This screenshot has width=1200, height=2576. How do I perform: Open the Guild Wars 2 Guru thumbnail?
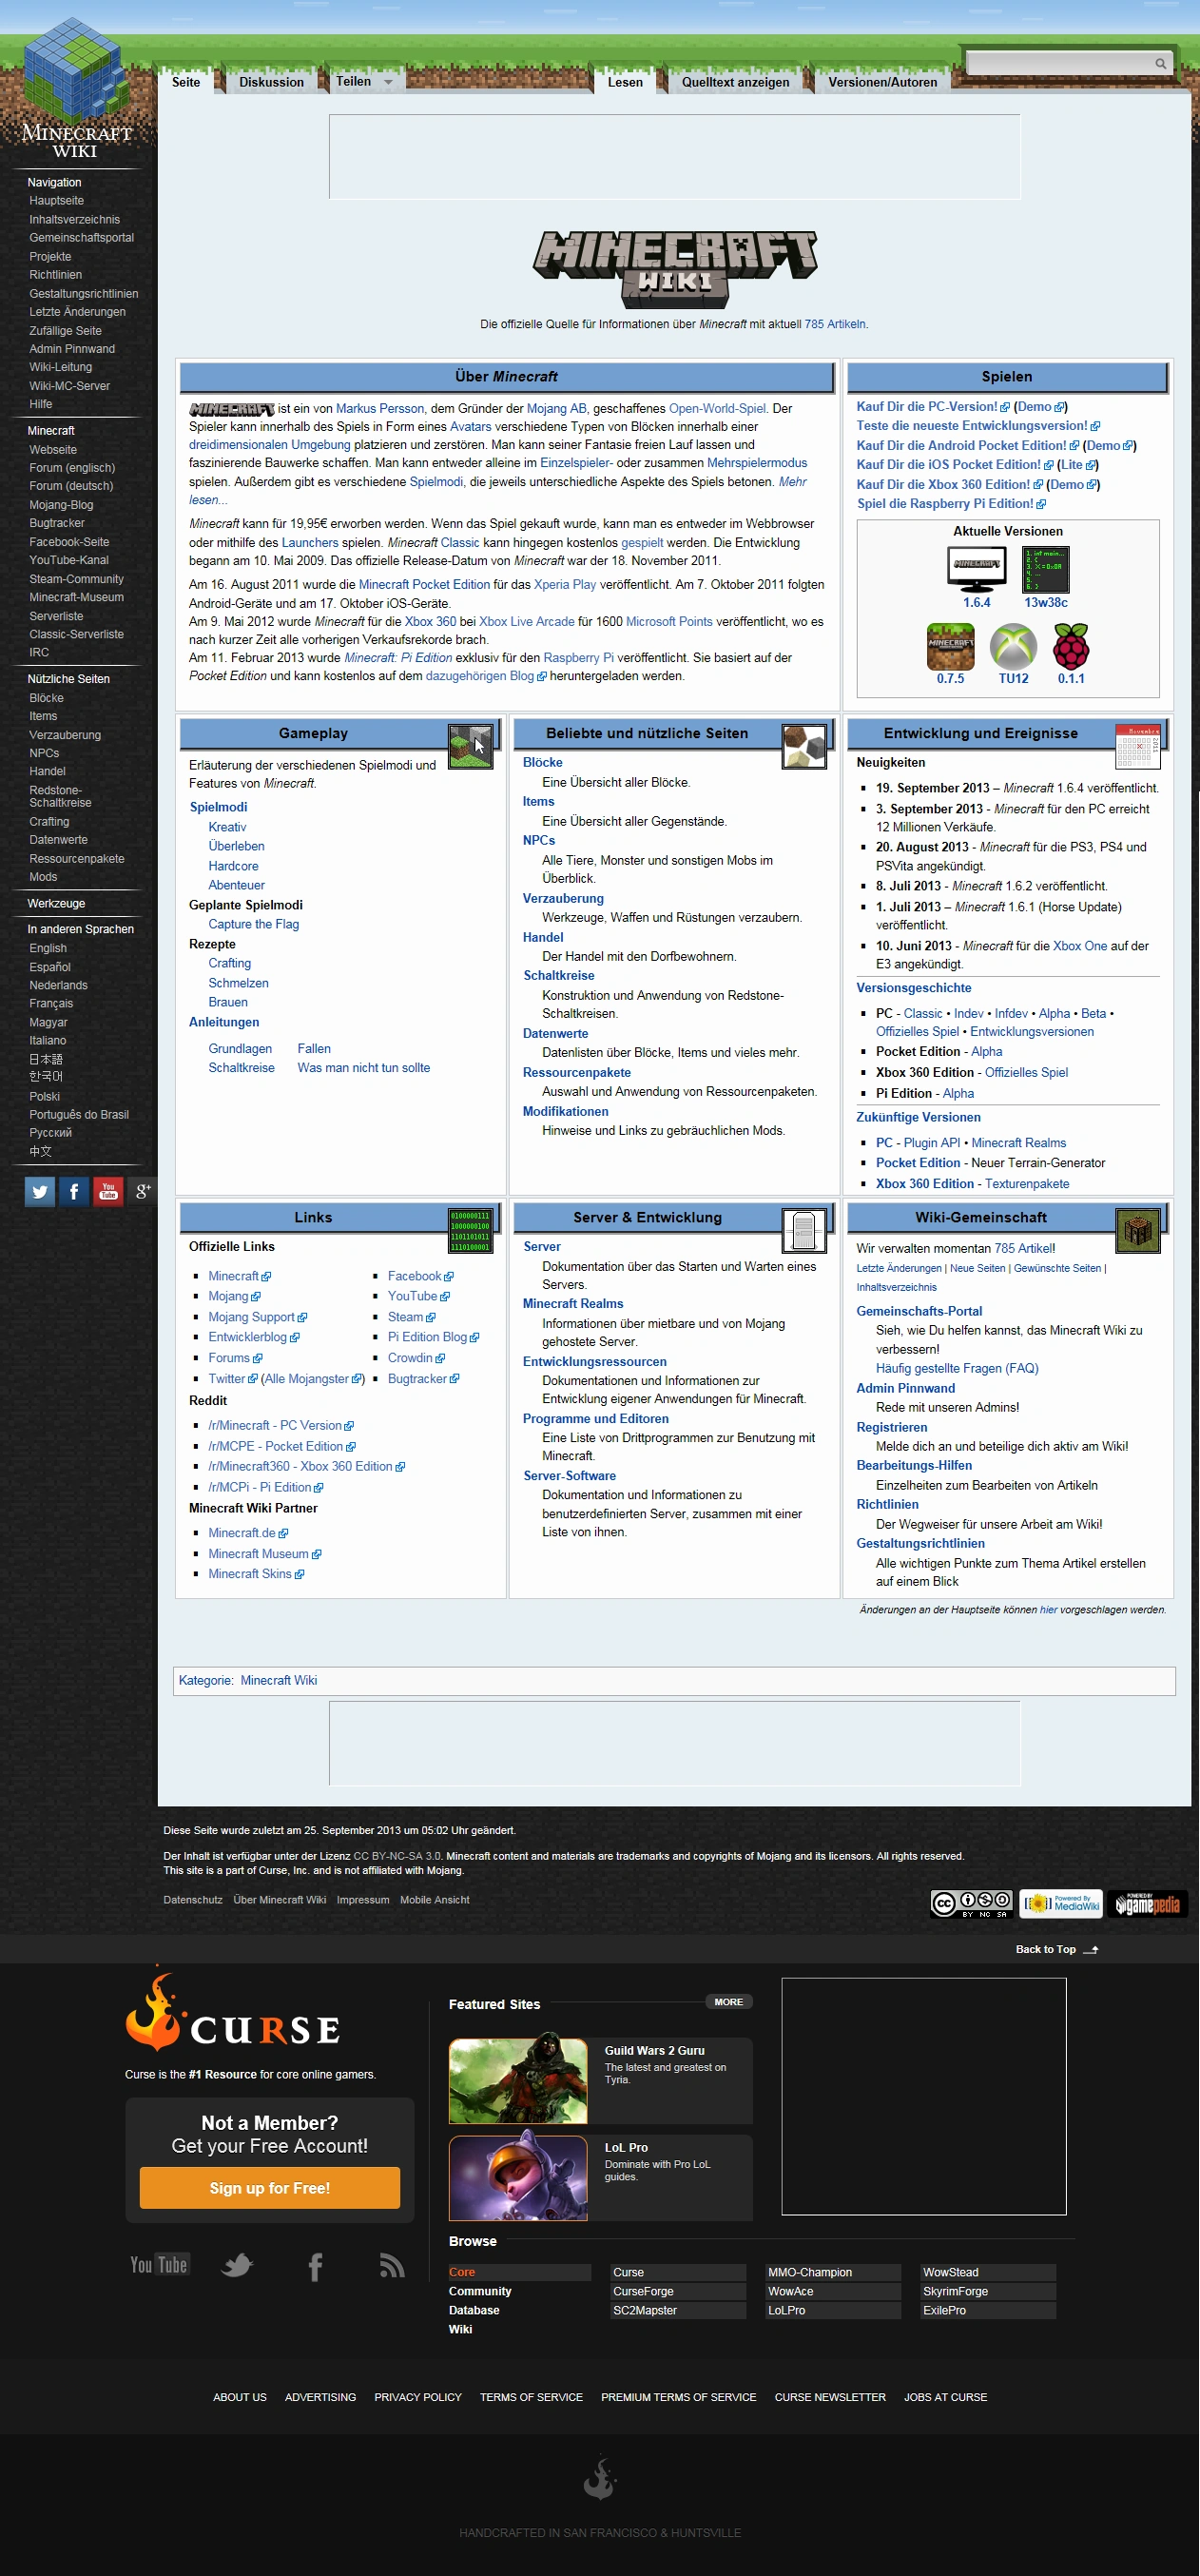click(518, 2080)
